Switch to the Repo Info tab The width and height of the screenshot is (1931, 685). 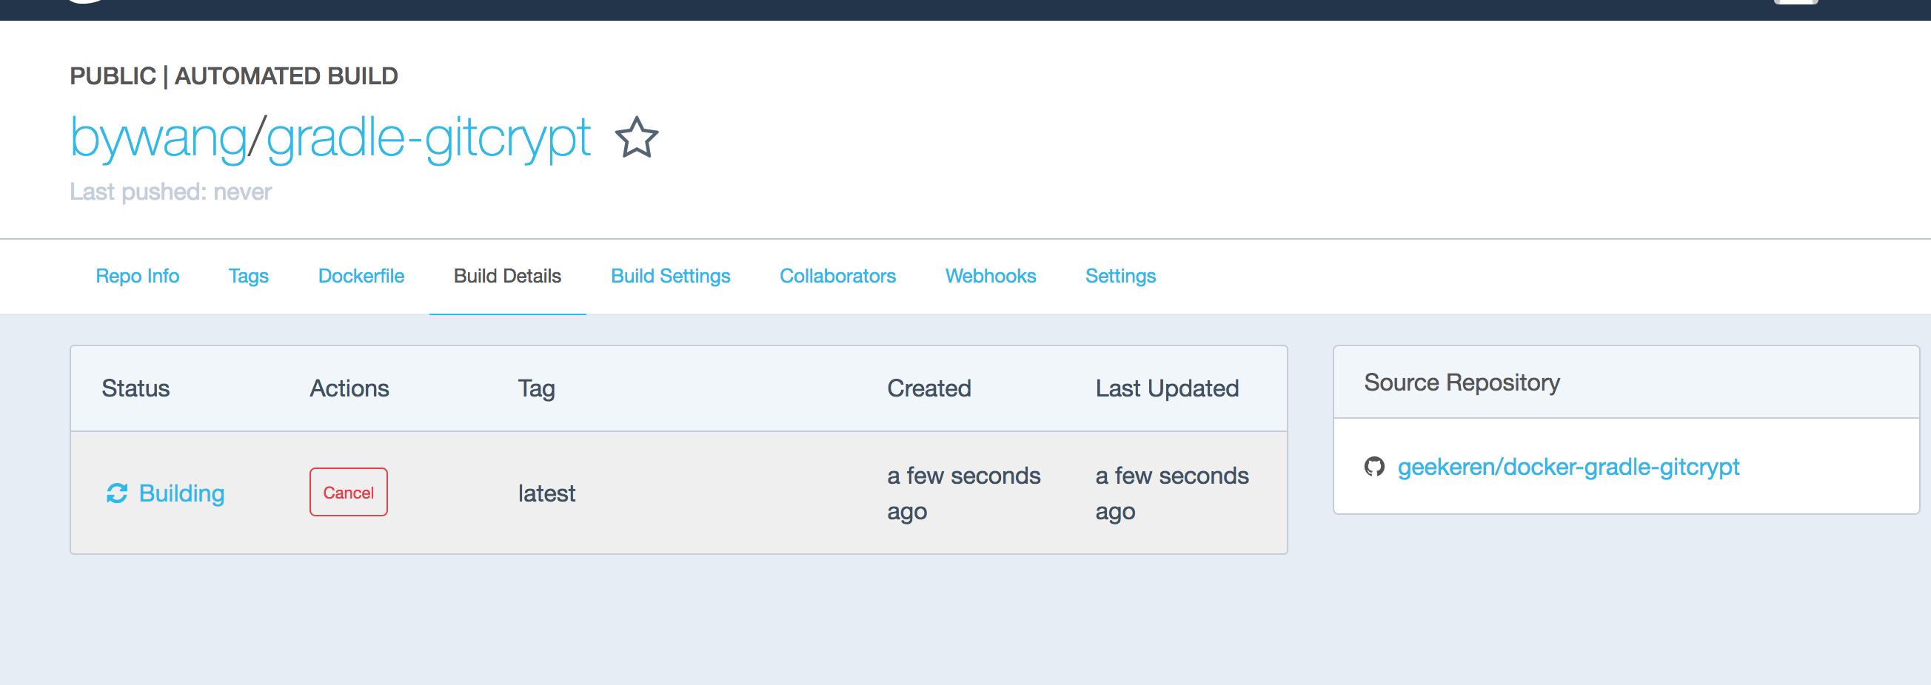137,276
